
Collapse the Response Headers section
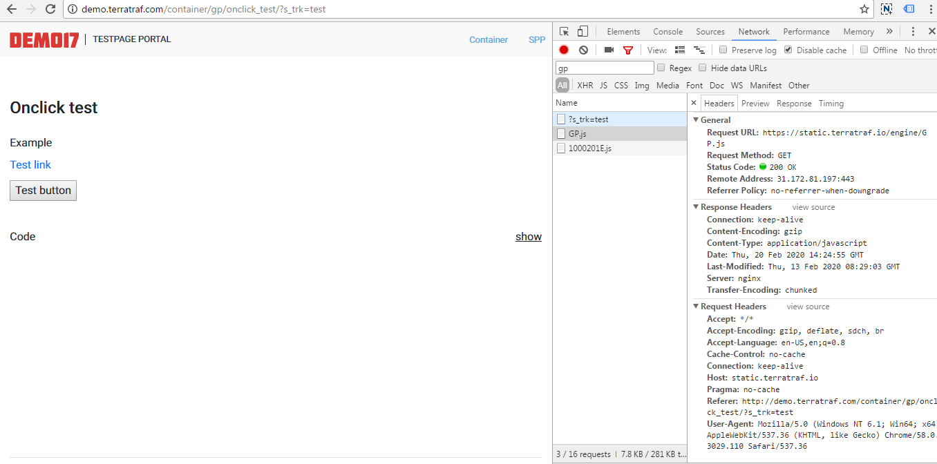(696, 207)
